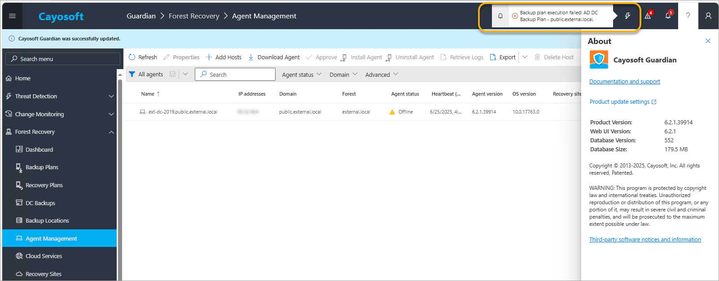Click the external.local forest cell
This screenshot has width=719, height=281.
(x=356, y=112)
